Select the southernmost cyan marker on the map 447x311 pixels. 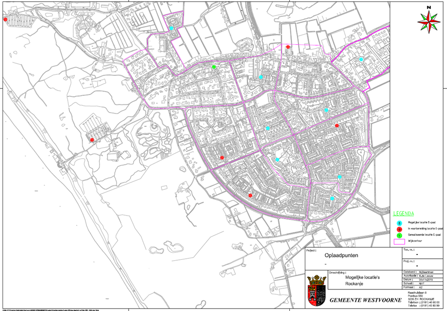(332, 198)
